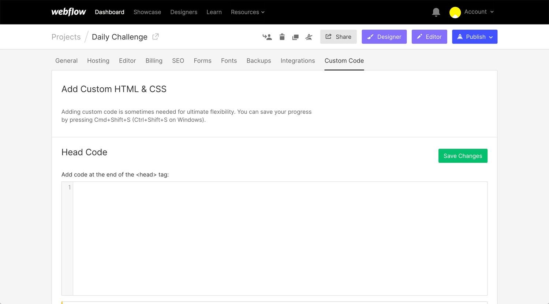This screenshot has height=304, width=549.
Task: Switch to the Backups tab
Action: (x=259, y=61)
